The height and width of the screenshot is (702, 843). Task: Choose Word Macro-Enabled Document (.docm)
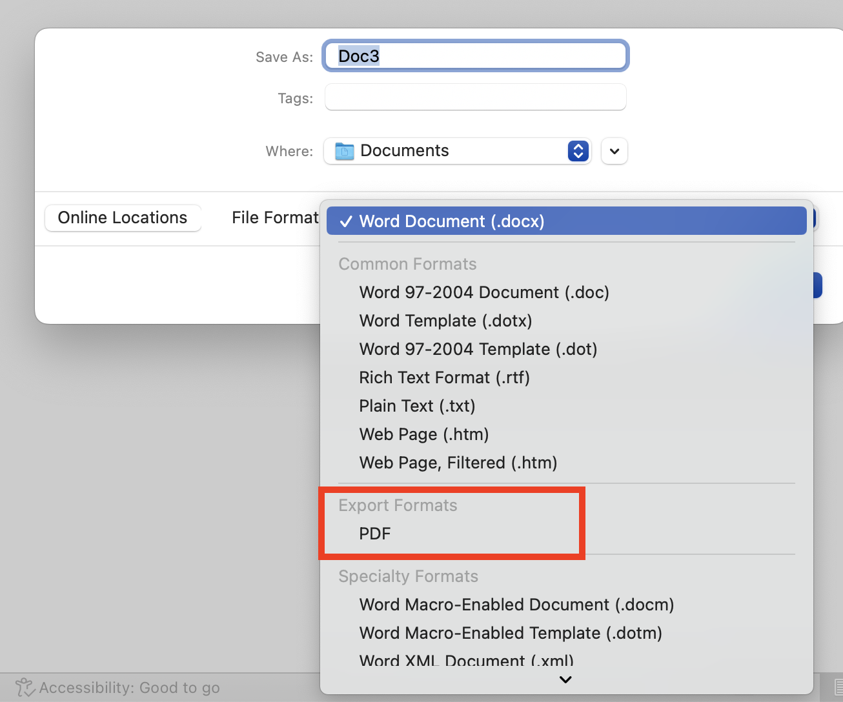(567, 605)
